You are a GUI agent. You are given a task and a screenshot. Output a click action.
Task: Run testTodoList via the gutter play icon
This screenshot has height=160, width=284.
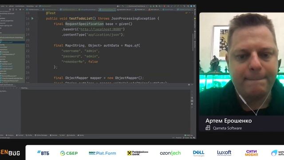click(32, 18)
